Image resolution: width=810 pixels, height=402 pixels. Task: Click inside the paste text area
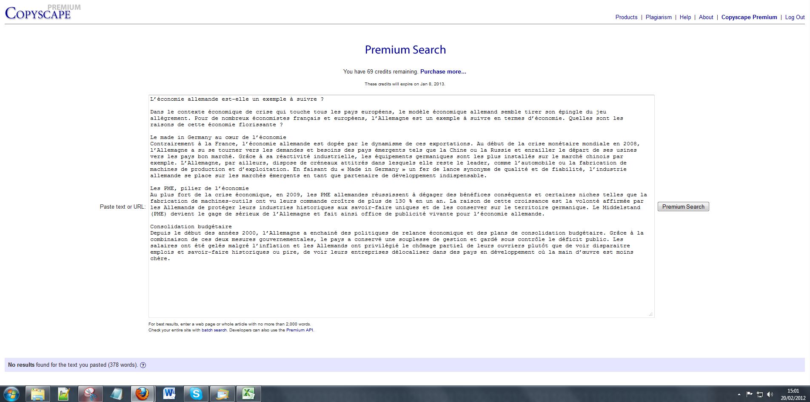(x=401, y=285)
